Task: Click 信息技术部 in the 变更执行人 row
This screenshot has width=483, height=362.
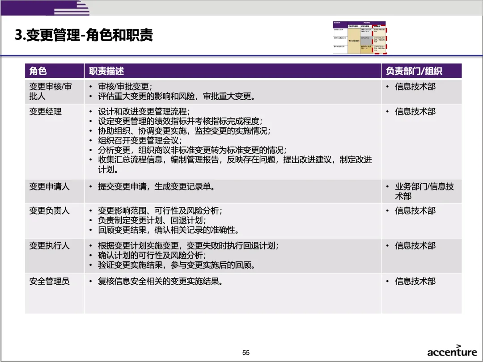Action: coord(415,246)
